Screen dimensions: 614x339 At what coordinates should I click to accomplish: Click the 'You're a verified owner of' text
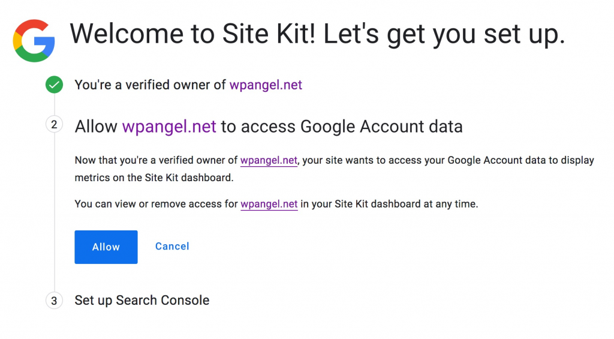pyautogui.click(x=151, y=85)
